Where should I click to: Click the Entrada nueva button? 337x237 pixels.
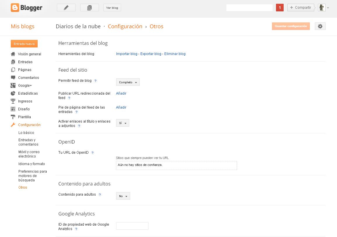pos(24,44)
